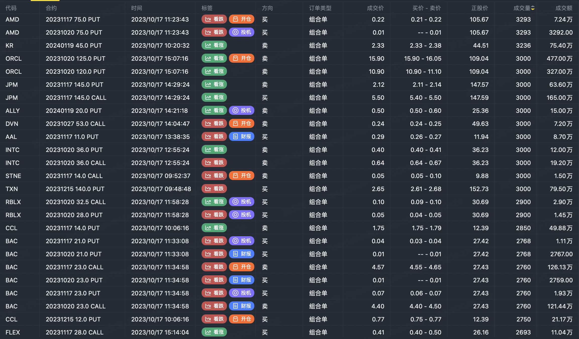Click the 投机 tag in AMD 20231020 75.0 PUT row
This screenshot has height=339, width=579.
point(242,32)
